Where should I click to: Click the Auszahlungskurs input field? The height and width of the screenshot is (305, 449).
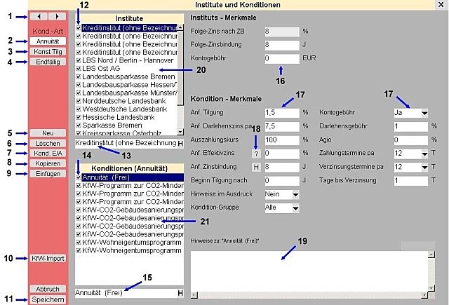[x=282, y=140]
